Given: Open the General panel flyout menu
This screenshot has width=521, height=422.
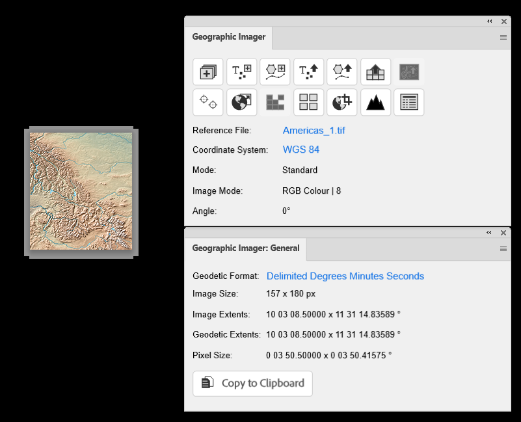Looking at the screenshot, I should [x=503, y=248].
